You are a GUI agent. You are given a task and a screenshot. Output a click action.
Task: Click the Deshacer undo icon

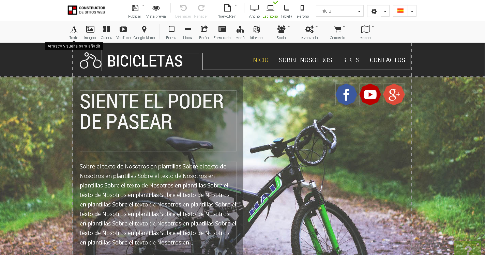tap(183, 8)
